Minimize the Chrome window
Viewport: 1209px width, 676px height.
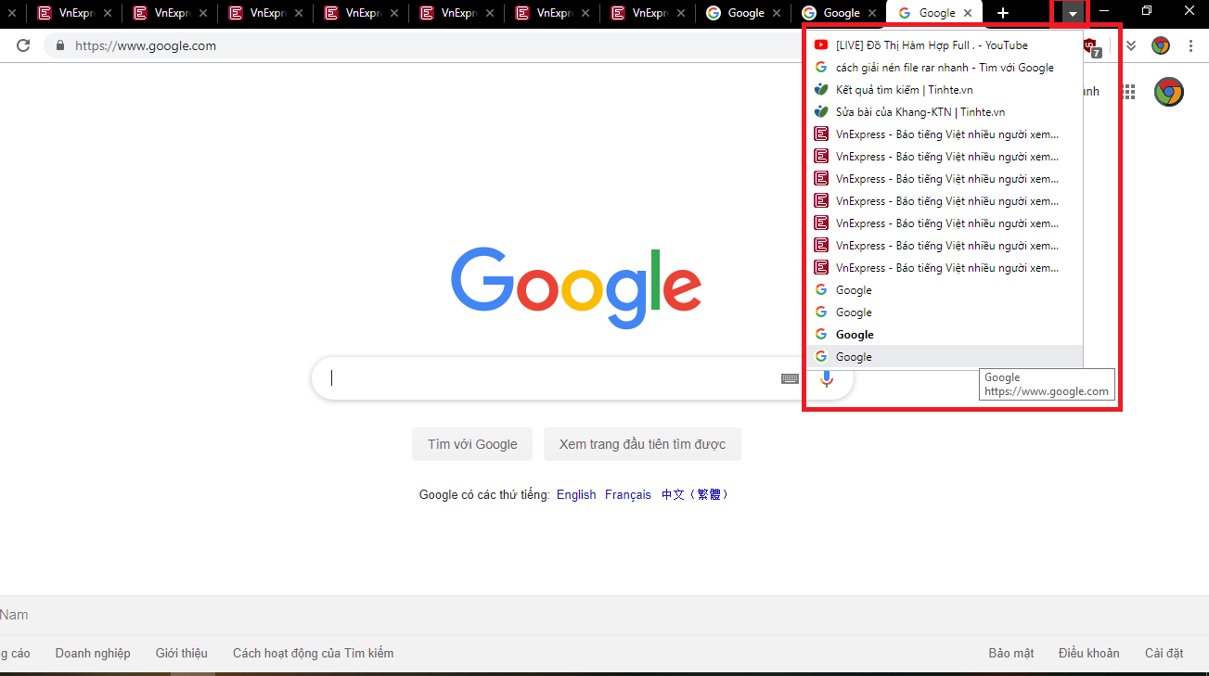[1104, 11]
